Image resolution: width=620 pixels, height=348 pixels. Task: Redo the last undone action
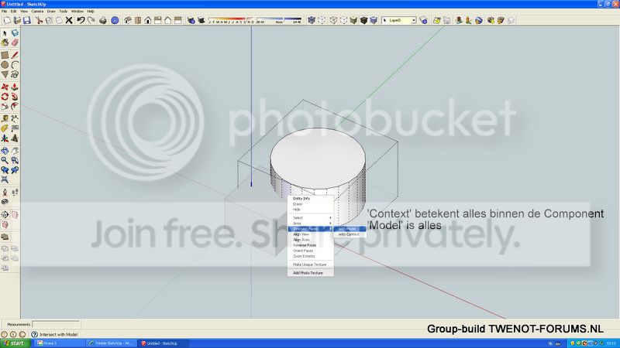coord(91,20)
